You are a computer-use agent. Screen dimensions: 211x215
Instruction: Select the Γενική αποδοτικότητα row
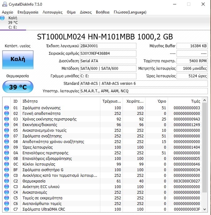tap(102, 113)
